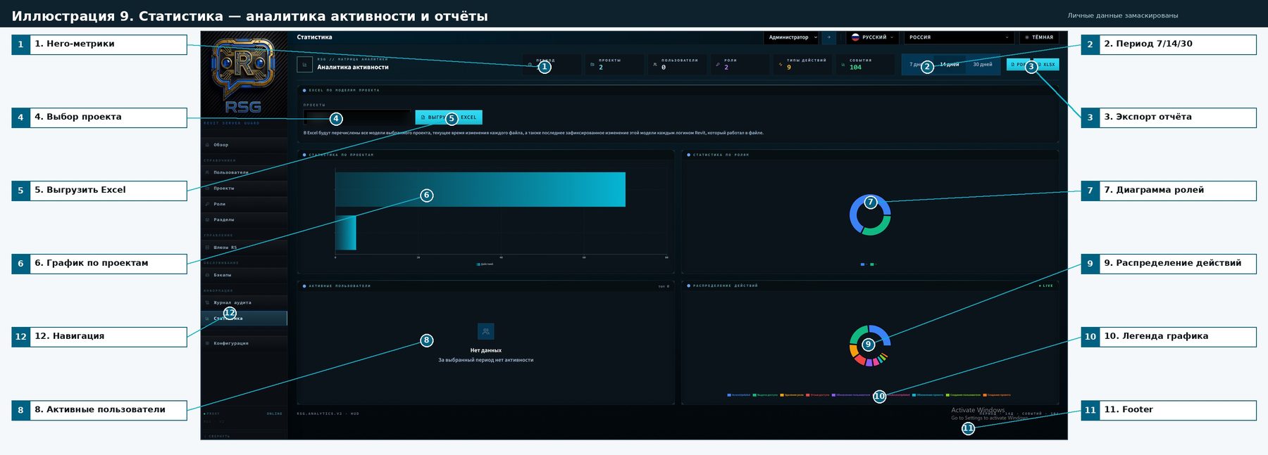The image size is (1268, 455).
Task: Open Пользователи in the sidebar
Action: [244, 172]
